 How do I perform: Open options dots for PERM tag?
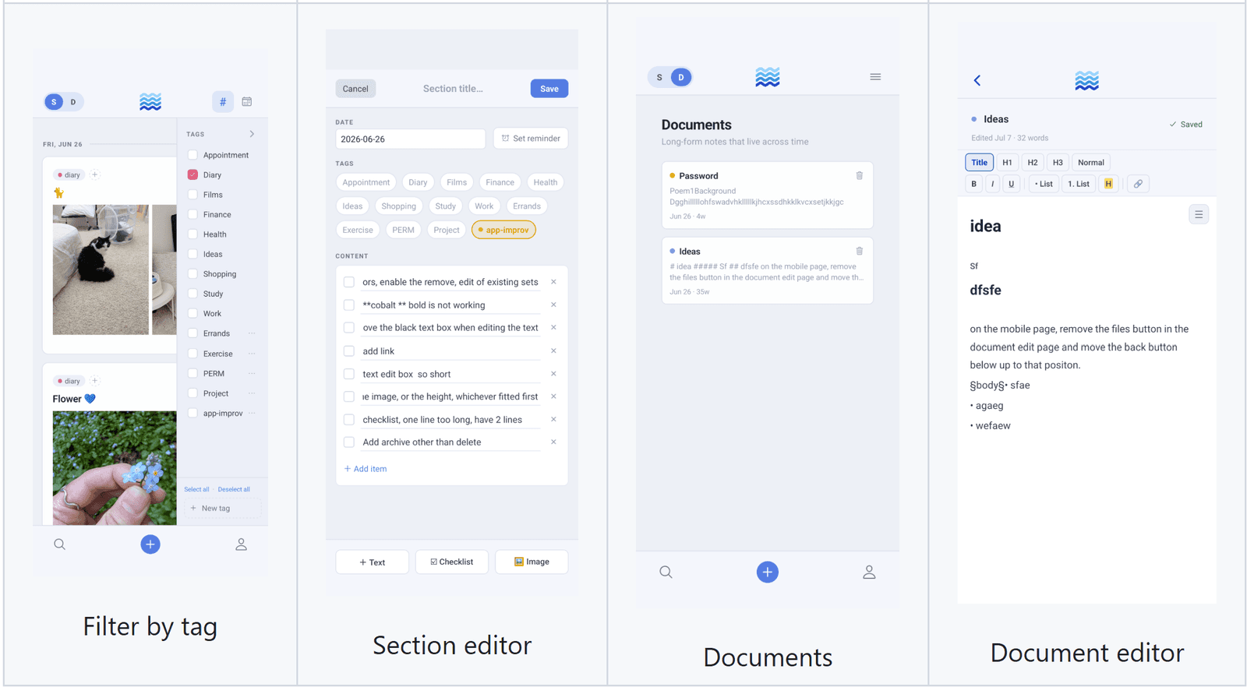(x=252, y=374)
